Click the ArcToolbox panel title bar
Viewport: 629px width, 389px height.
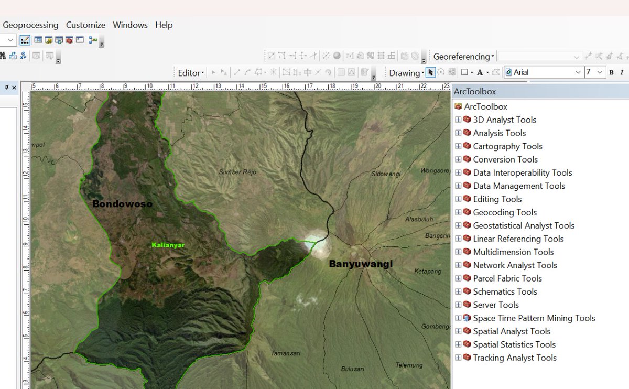540,91
